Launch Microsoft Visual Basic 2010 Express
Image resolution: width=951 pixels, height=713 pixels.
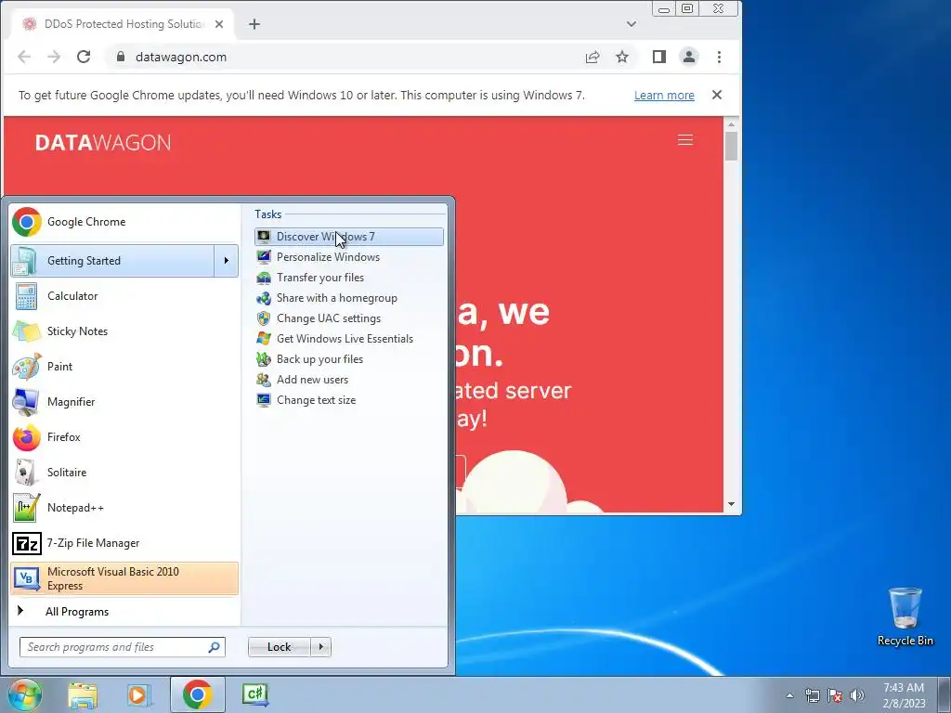point(124,578)
